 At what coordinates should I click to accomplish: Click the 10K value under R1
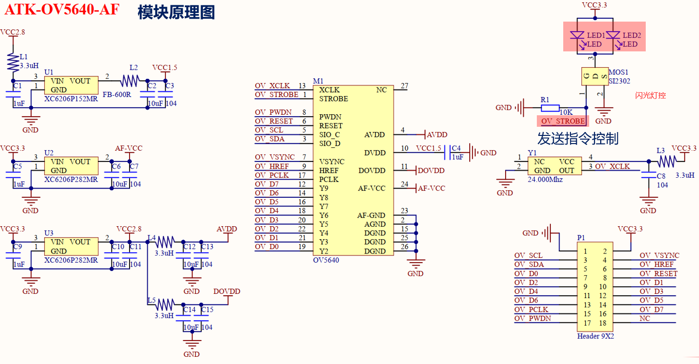coord(567,112)
